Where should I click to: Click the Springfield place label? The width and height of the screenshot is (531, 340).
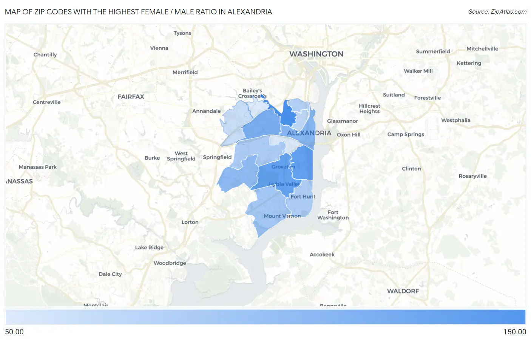[217, 157]
